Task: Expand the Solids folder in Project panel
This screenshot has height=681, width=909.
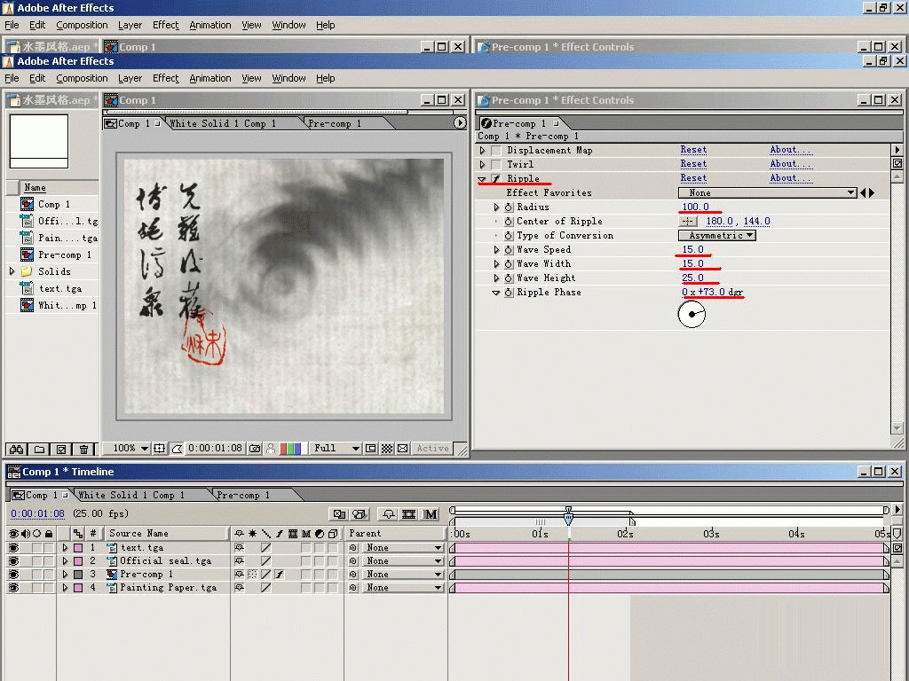Action: [x=12, y=271]
